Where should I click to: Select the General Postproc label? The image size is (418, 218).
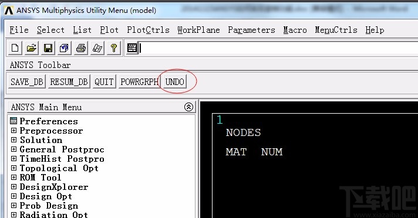click(62, 149)
